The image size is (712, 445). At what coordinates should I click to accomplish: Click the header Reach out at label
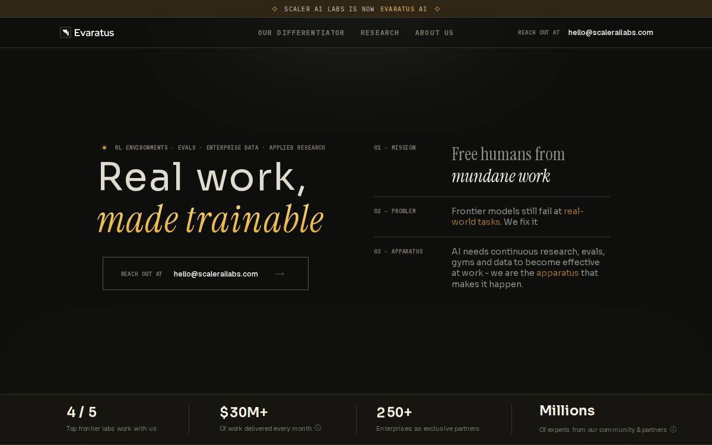pos(539,33)
